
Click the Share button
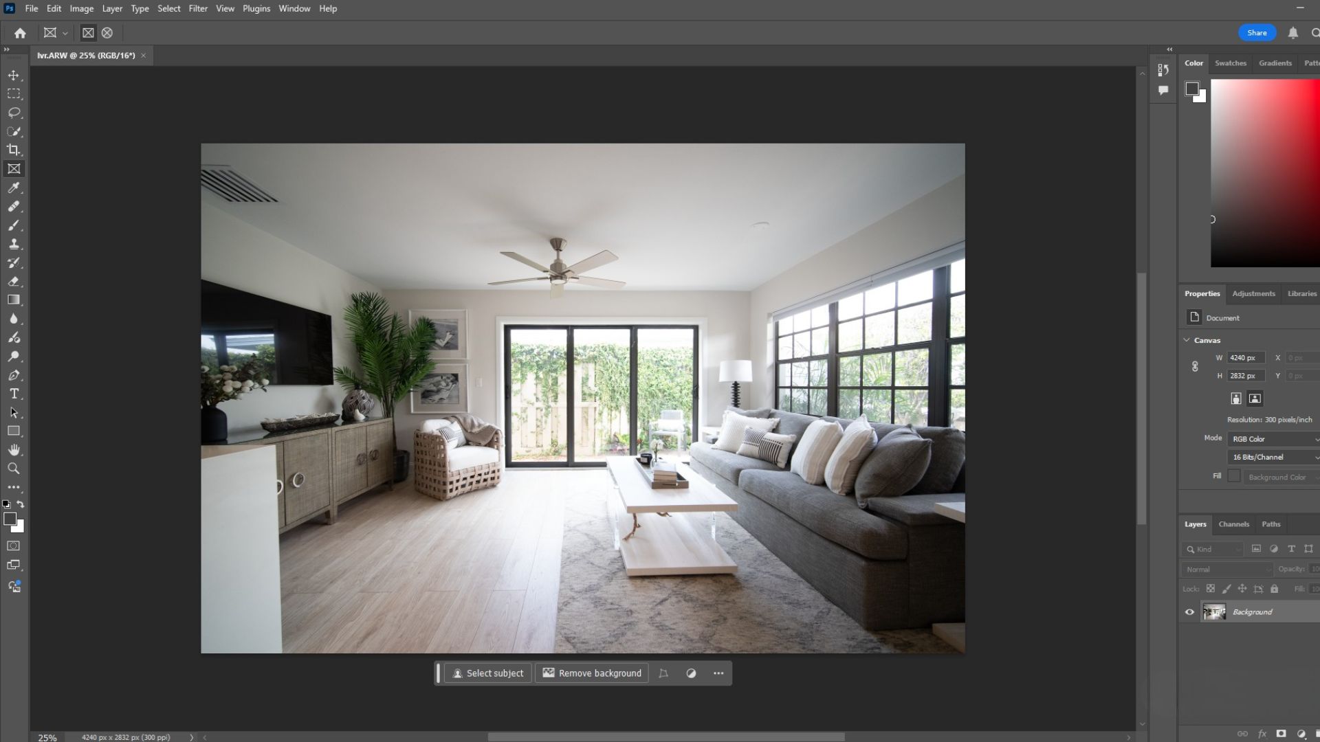coord(1257,33)
